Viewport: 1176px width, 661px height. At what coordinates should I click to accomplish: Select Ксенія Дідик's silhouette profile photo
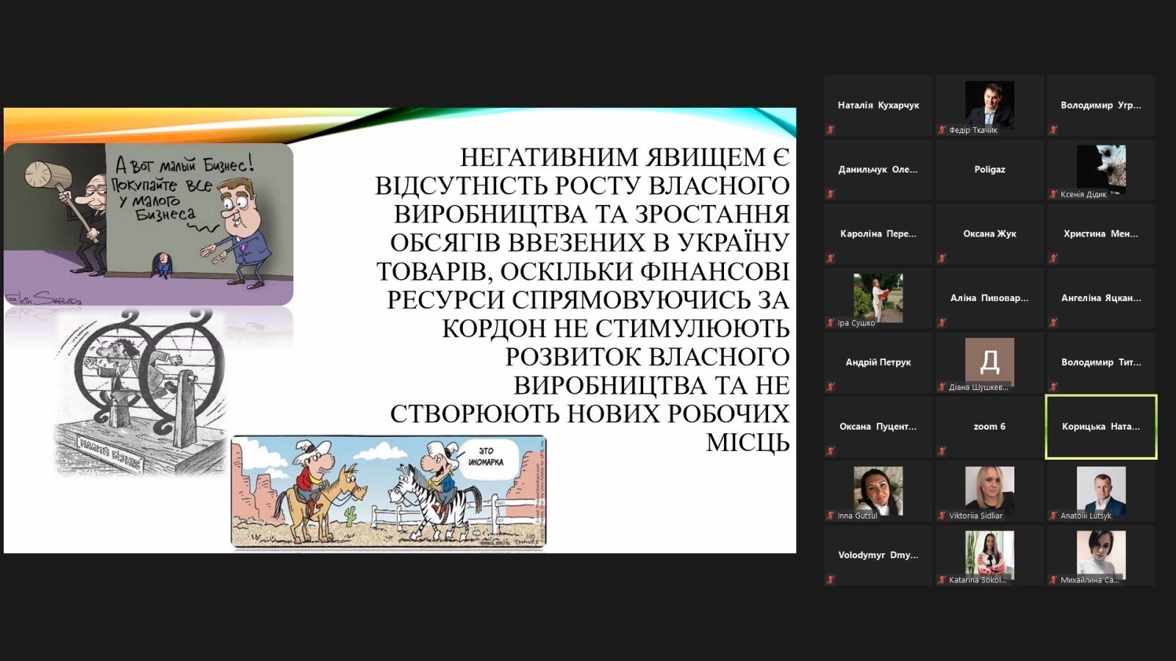pos(1101,170)
